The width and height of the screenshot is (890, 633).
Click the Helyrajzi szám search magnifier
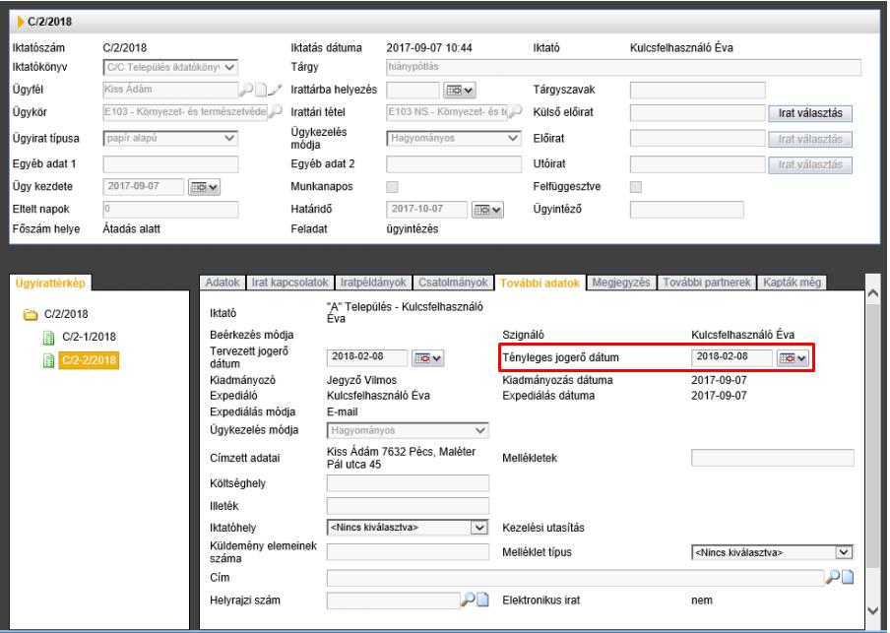(468, 601)
